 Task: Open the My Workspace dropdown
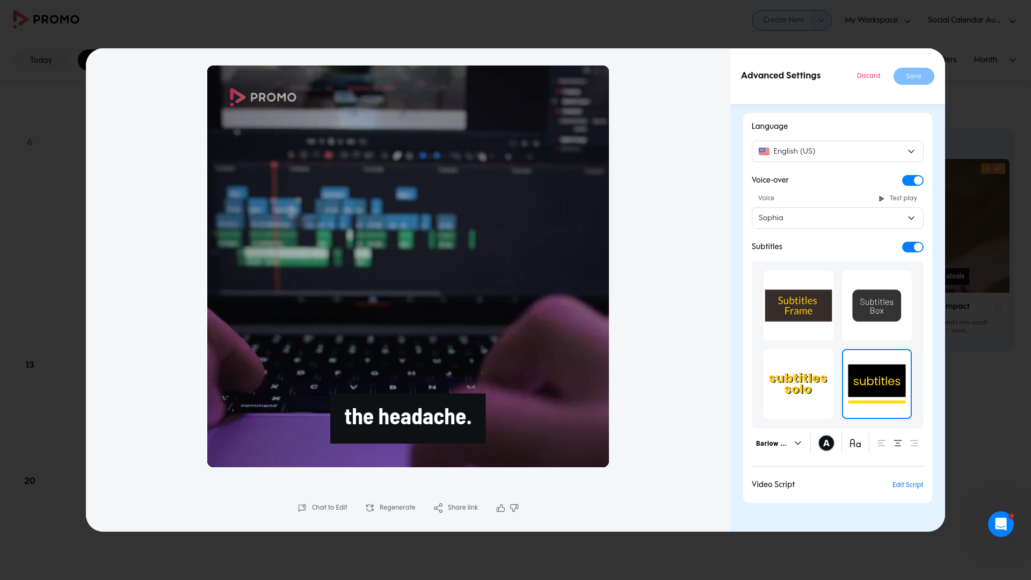tap(877, 20)
